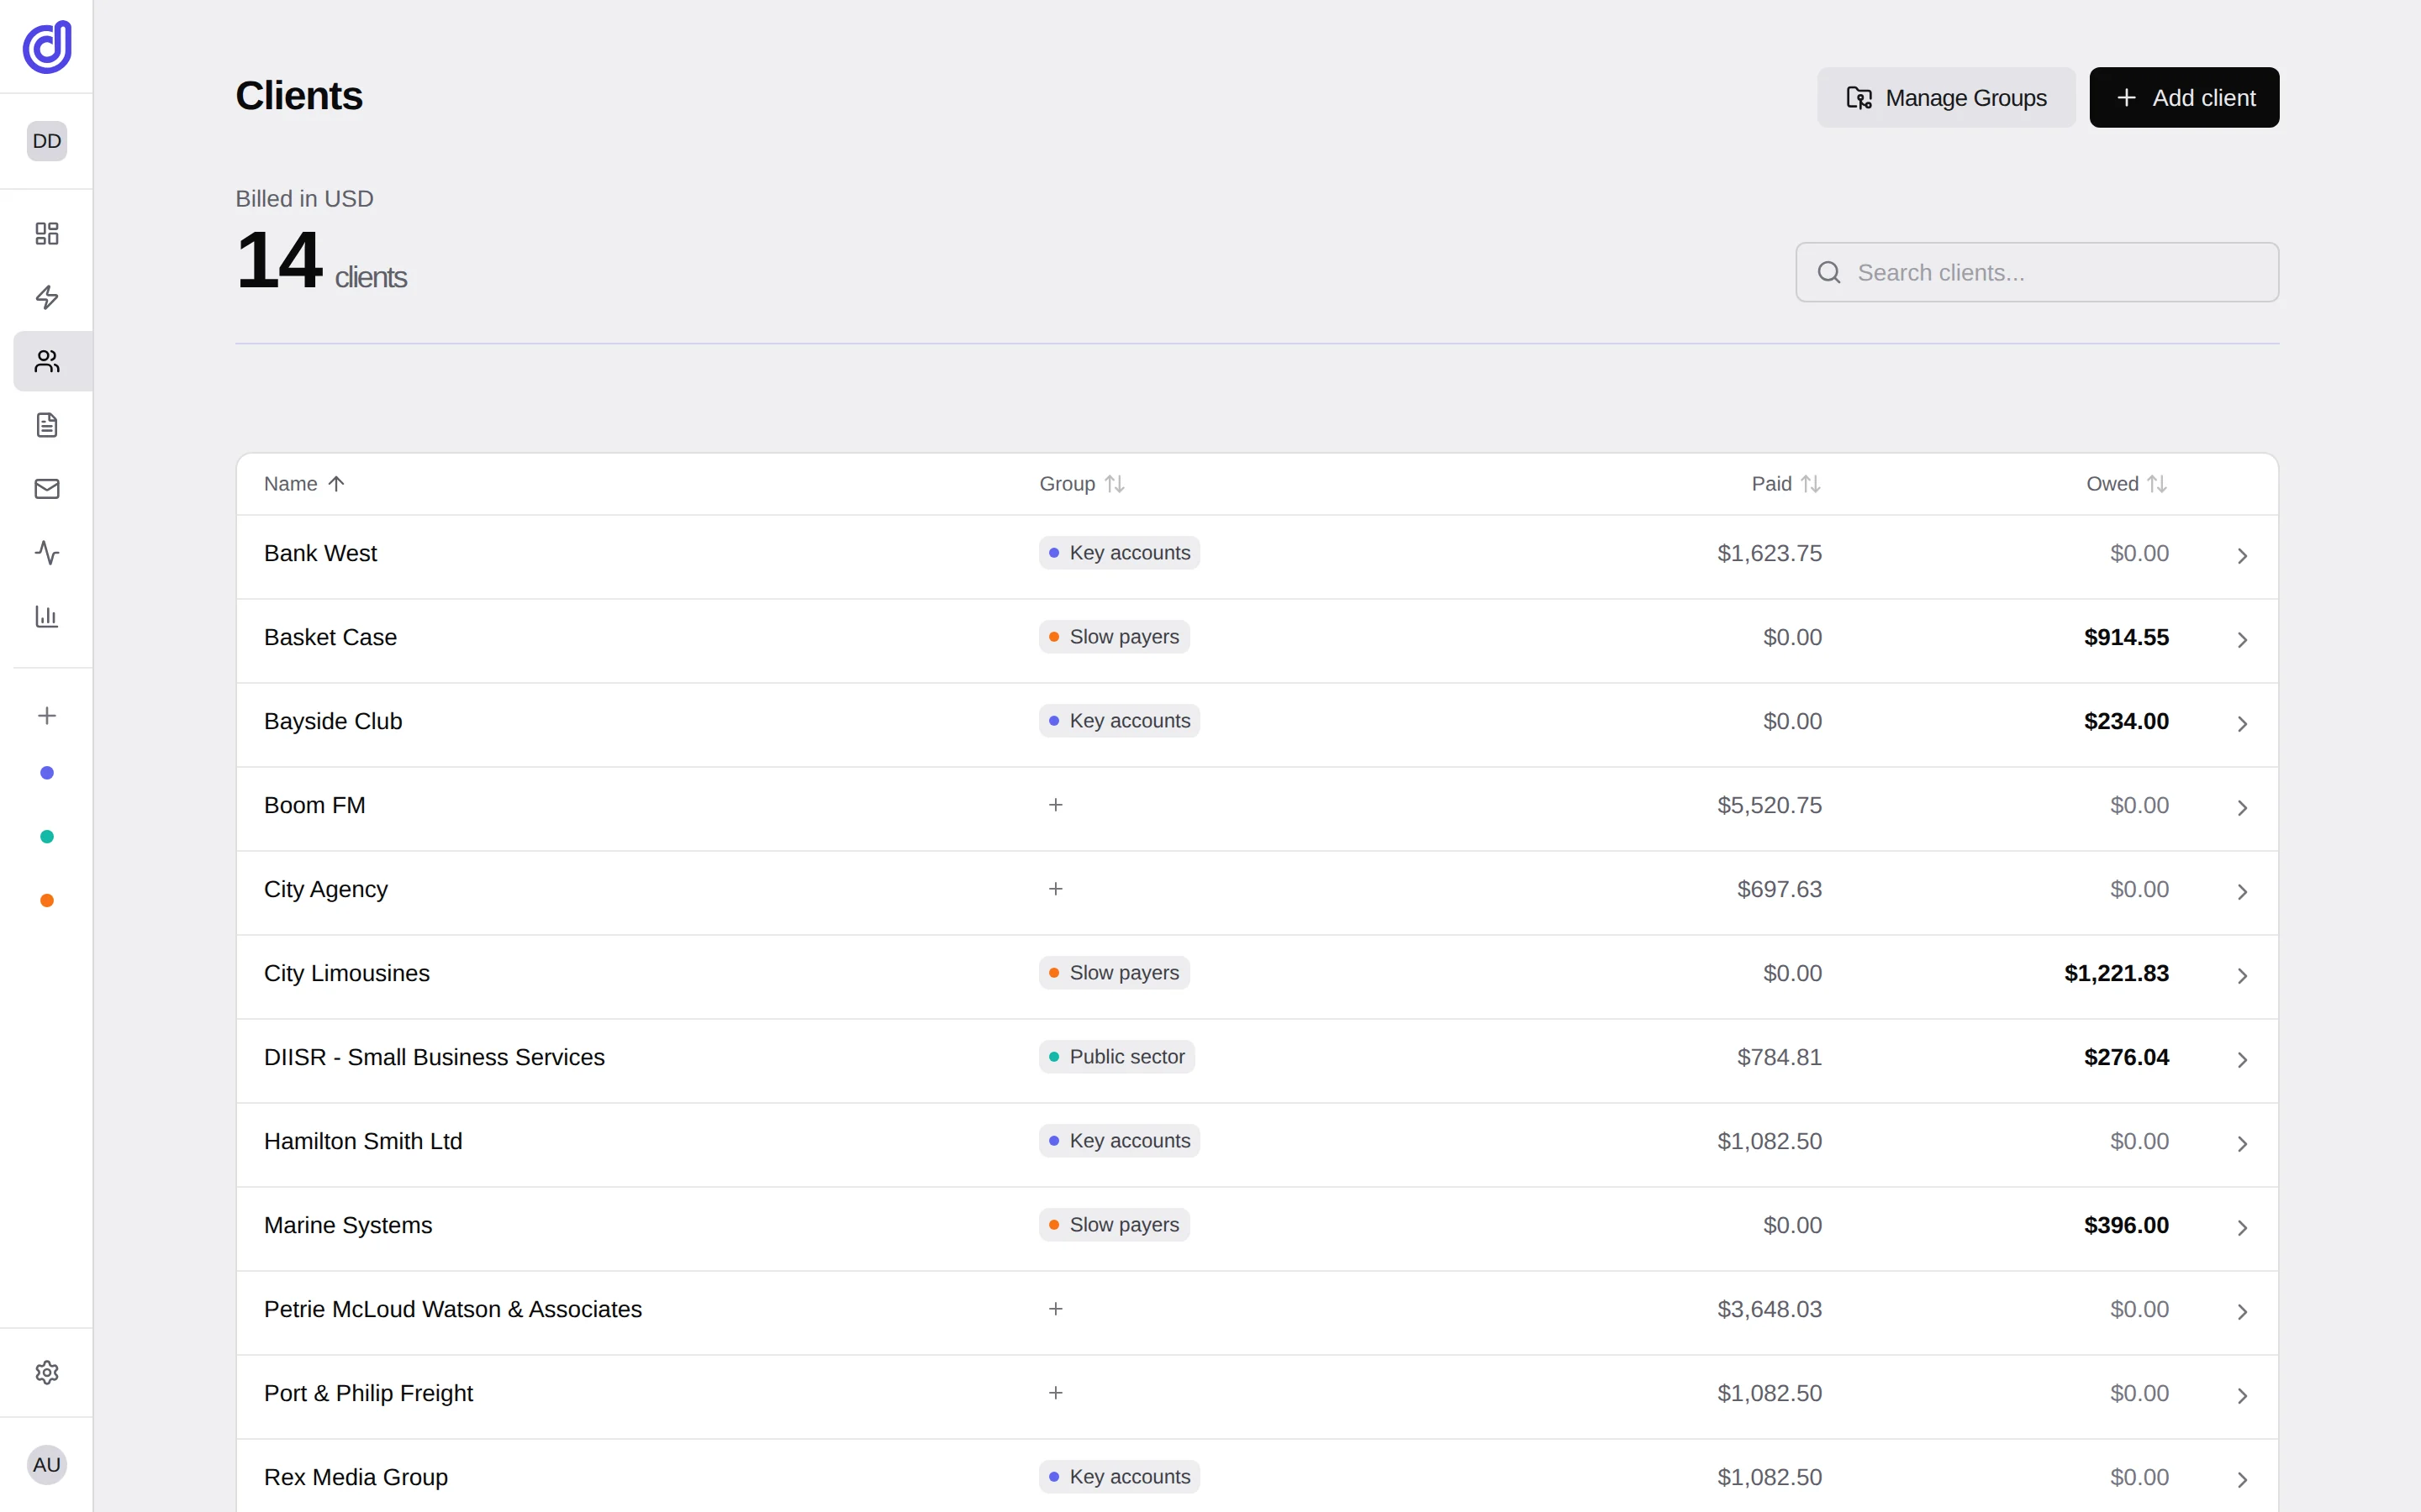The width and height of the screenshot is (2421, 1512).
Task: Select the orange group dot in sidebar
Action: (47, 901)
